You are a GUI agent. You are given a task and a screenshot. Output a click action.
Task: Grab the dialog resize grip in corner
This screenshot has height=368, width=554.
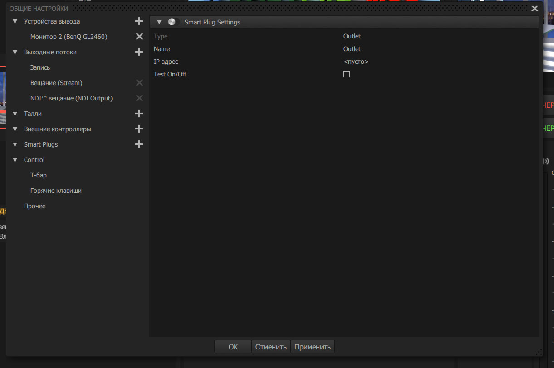[539, 352]
